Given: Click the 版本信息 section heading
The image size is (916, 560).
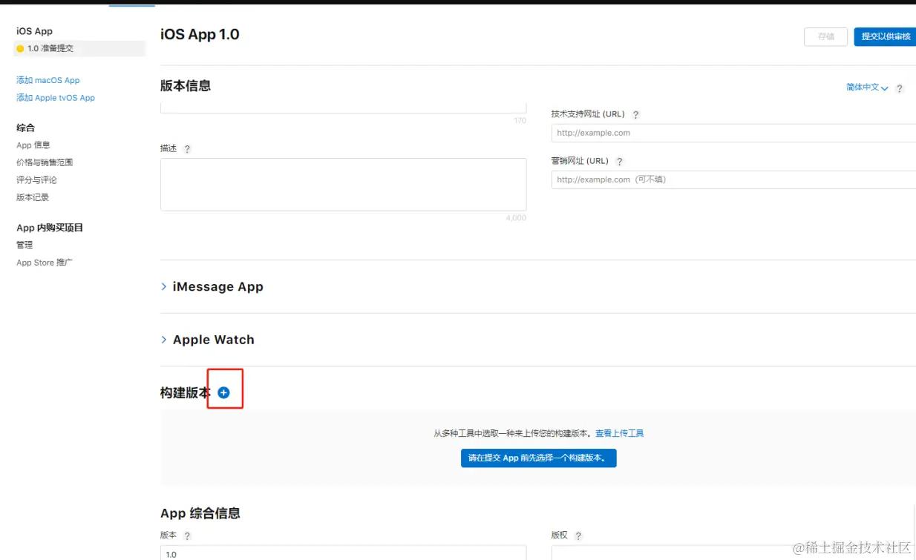Looking at the screenshot, I should click(x=186, y=86).
